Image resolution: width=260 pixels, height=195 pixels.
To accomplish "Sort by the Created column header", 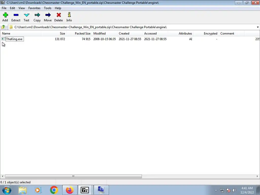I will coord(130,33).
